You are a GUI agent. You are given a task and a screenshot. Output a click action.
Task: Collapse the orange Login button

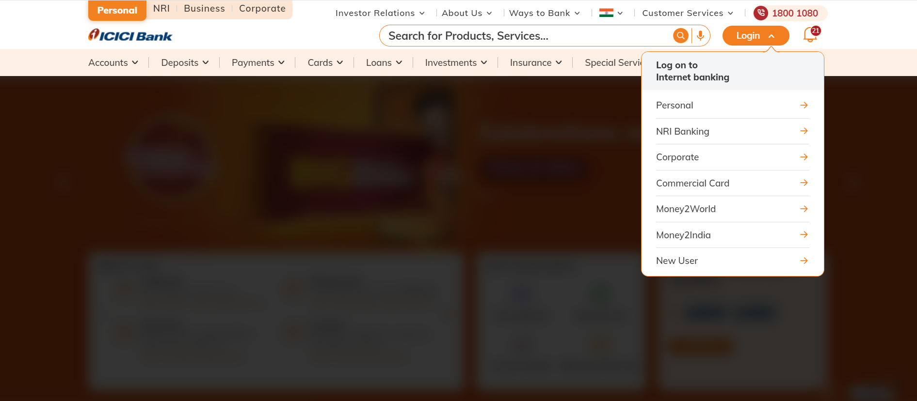(x=756, y=36)
